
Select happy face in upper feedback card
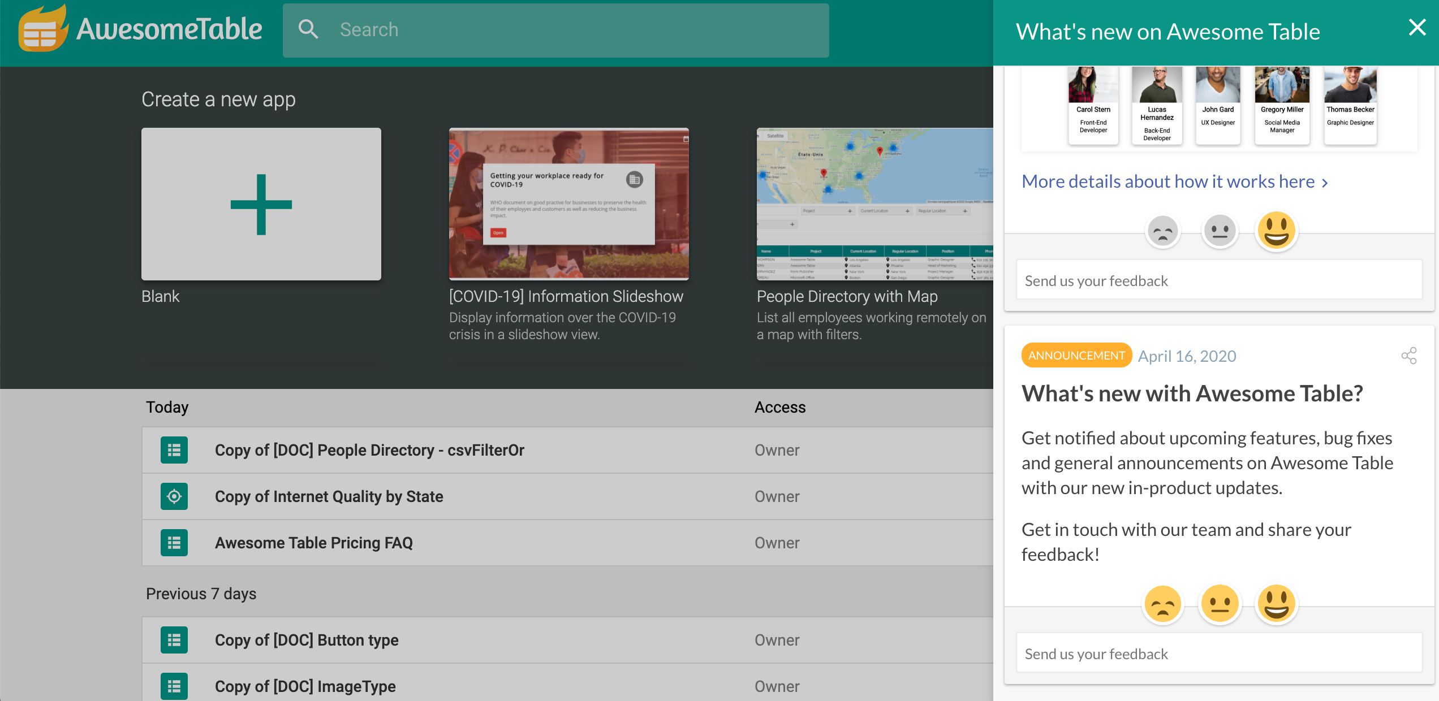1276,231
